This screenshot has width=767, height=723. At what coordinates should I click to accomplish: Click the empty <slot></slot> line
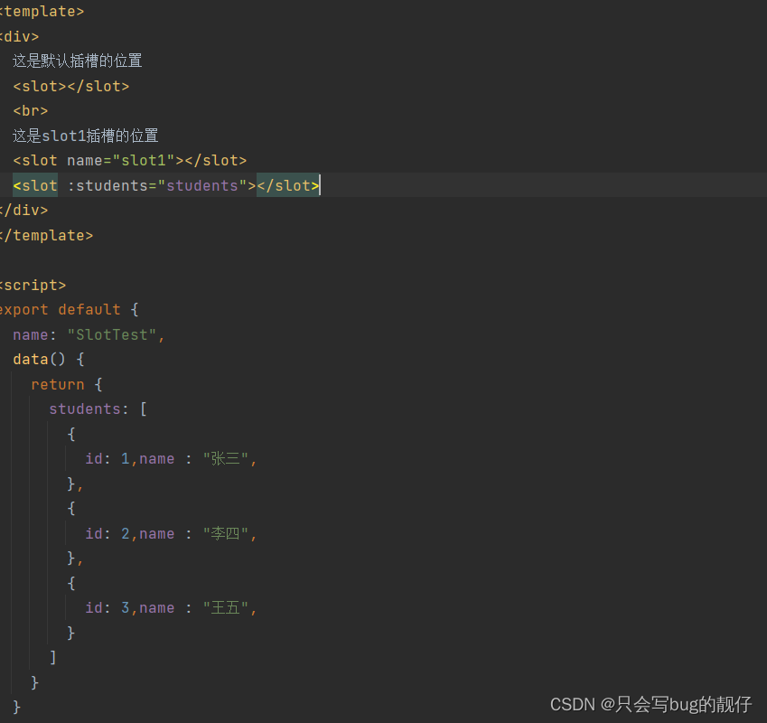71,86
